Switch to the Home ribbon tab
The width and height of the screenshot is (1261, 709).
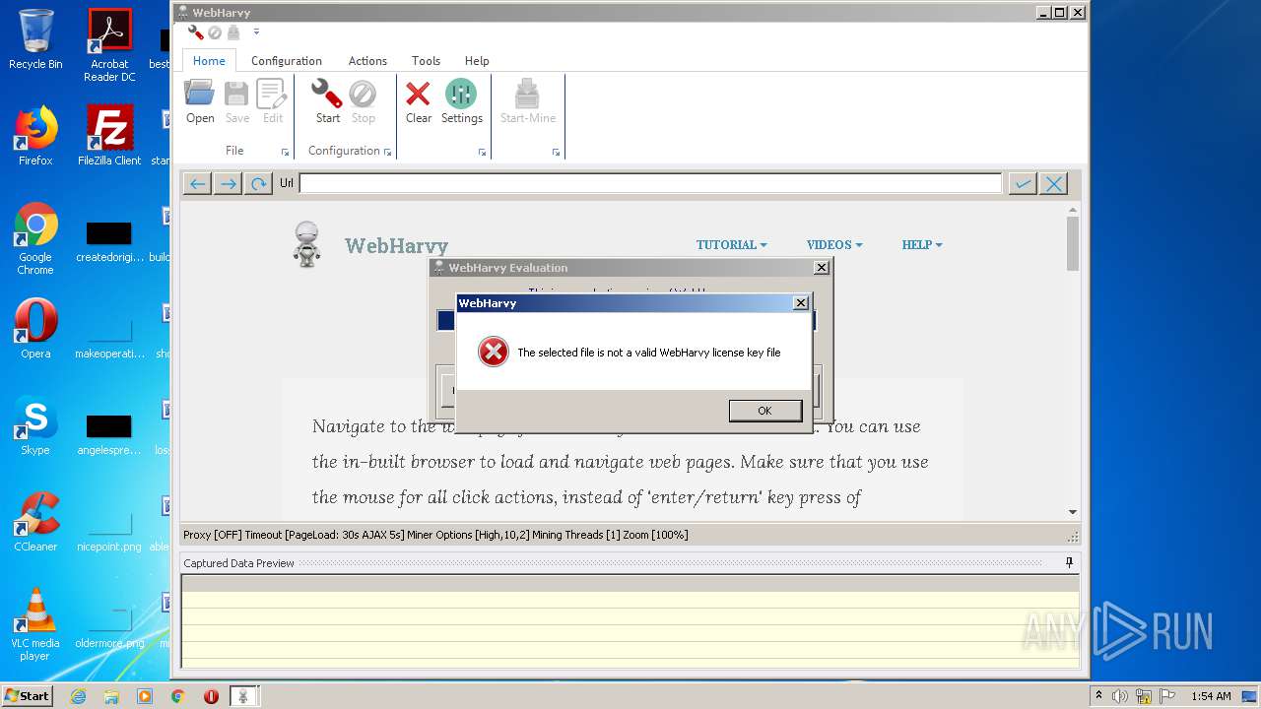point(209,60)
